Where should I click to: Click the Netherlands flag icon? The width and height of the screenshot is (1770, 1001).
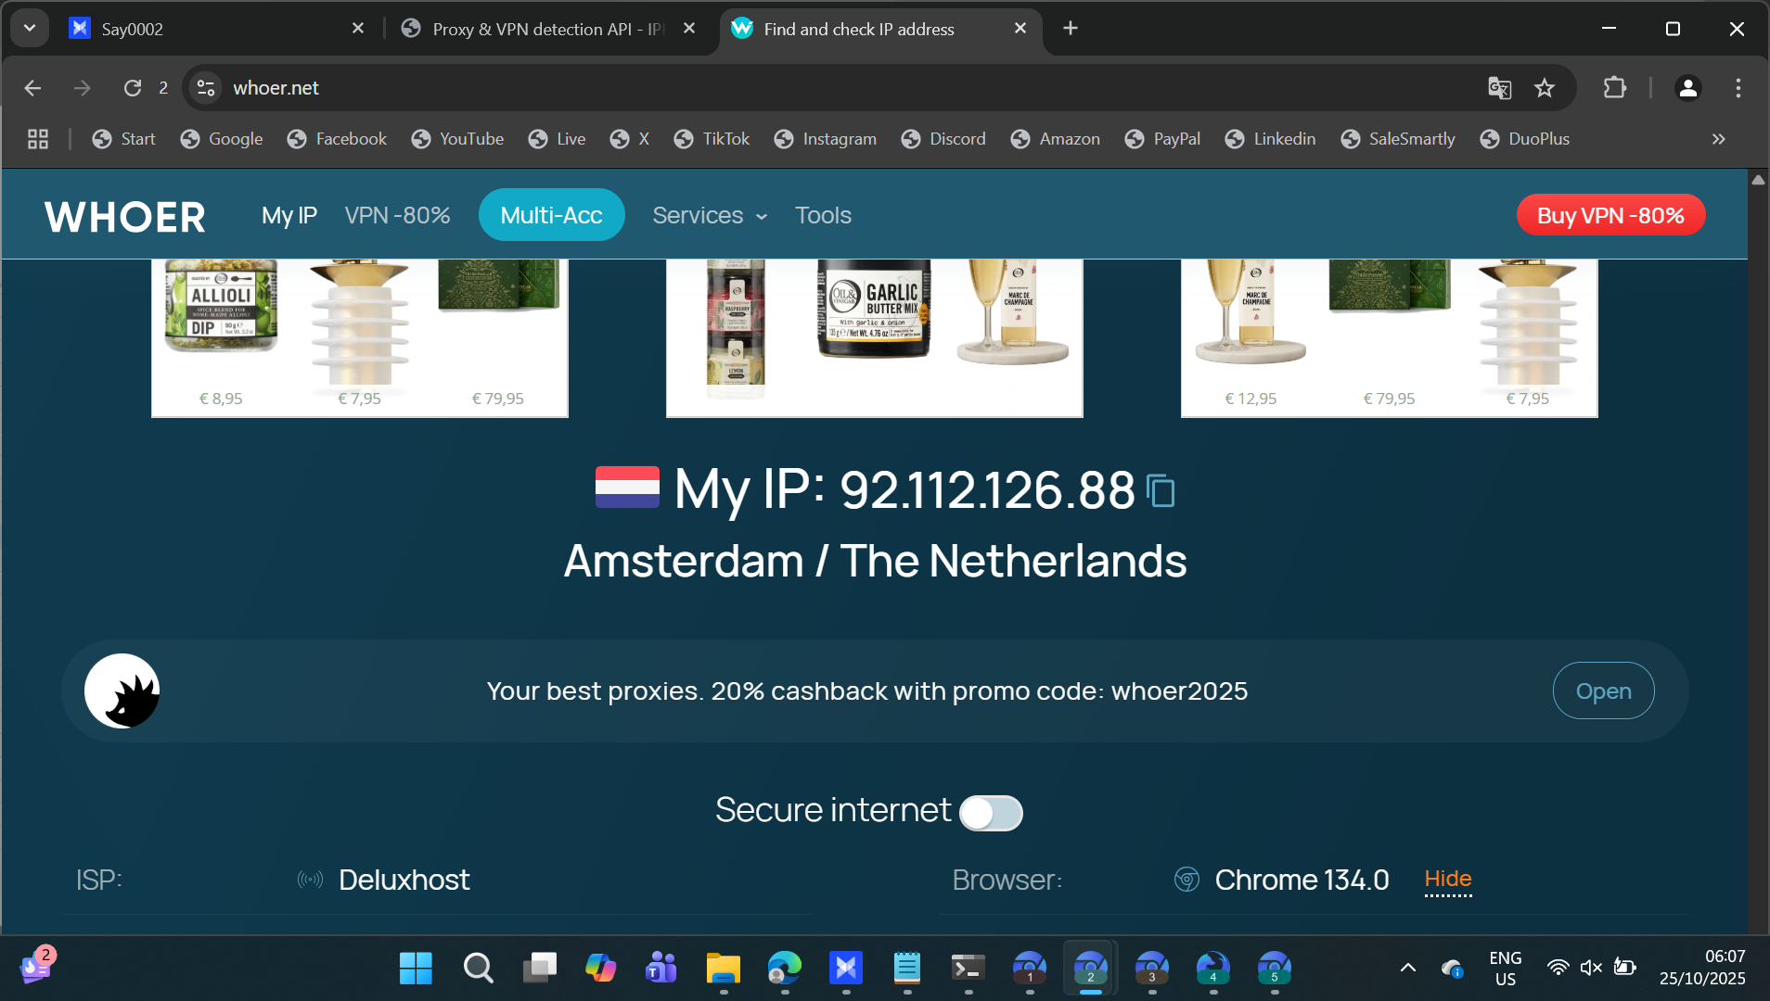pos(627,488)
